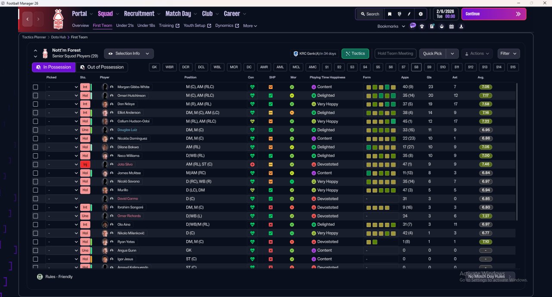
Task: Expand the Selection Info dropdown
Action: pyautogui.click(x=129, y=54)
